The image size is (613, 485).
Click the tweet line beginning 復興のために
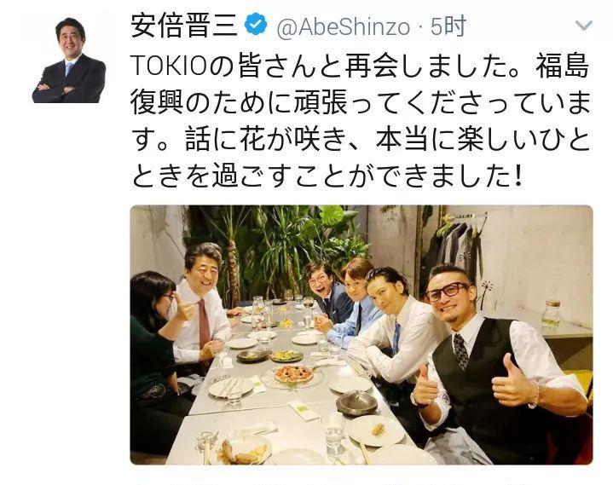tap(361, 102)
